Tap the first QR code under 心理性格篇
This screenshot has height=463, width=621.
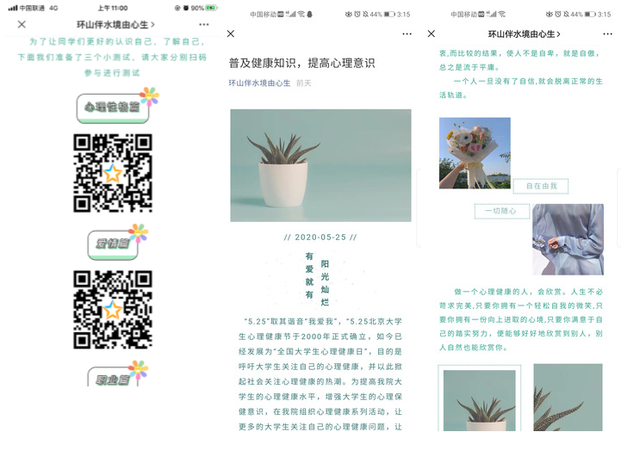coord(113,172)
